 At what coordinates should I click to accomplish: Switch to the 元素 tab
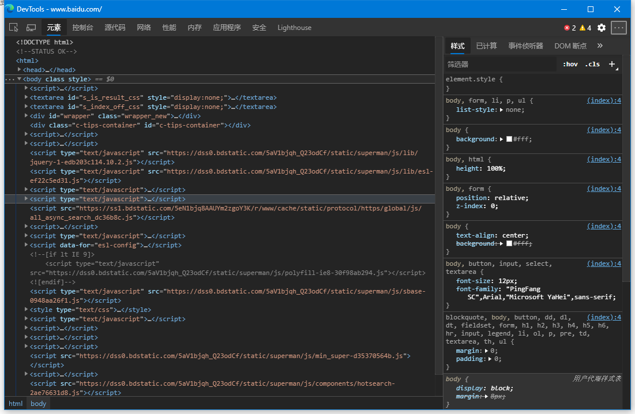click(54, 28)
